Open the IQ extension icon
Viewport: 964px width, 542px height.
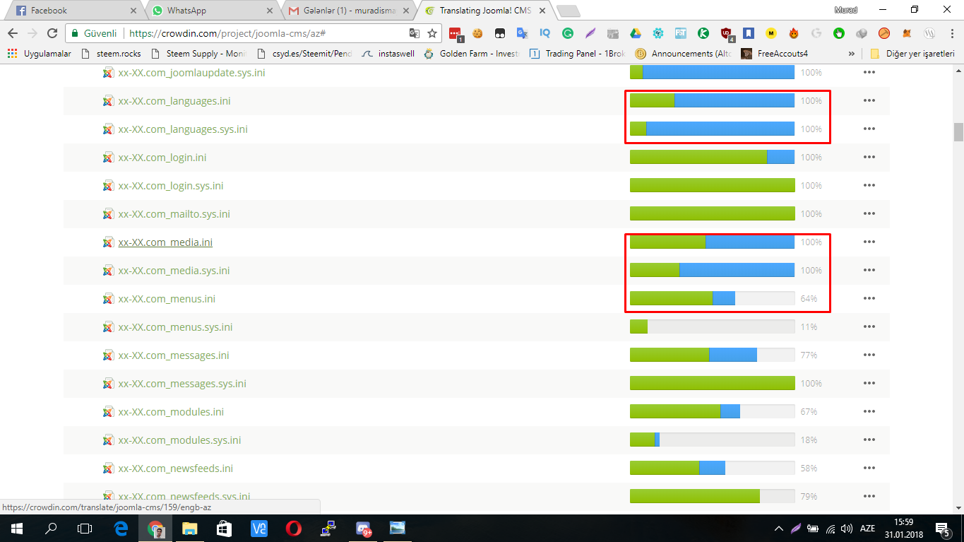point(545,33)
